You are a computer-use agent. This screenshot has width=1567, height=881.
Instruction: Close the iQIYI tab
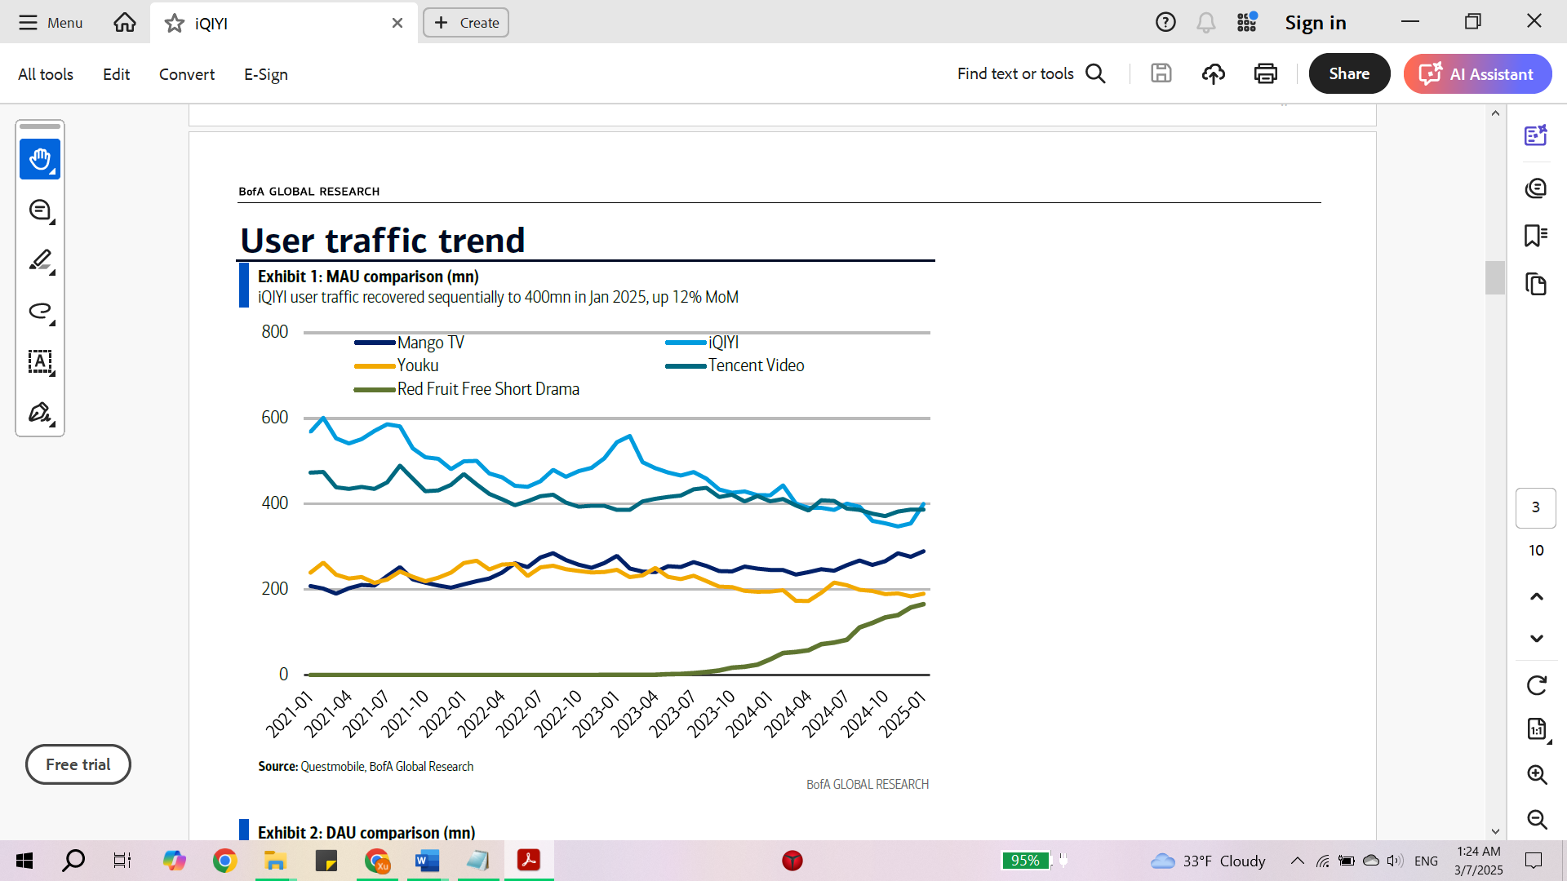point(397,23)
